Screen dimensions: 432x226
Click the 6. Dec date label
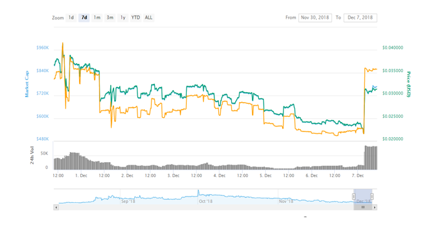click(312, 175)
